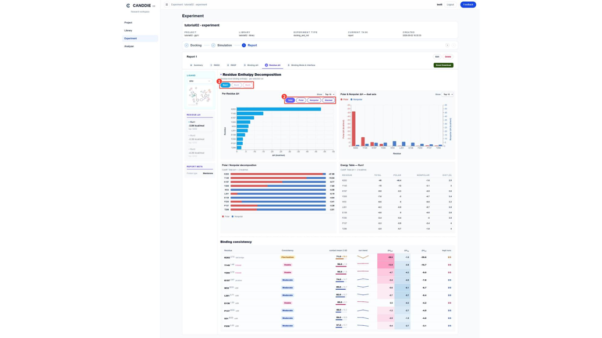This screenshot has width=602, height=338.
Task: Click the Delete button for Report 1
Action: 448,57
